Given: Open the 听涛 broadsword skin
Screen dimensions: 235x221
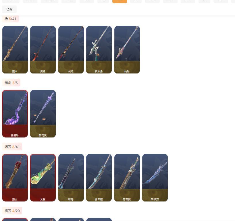Looking at the screenshot, I should (71, 178).
